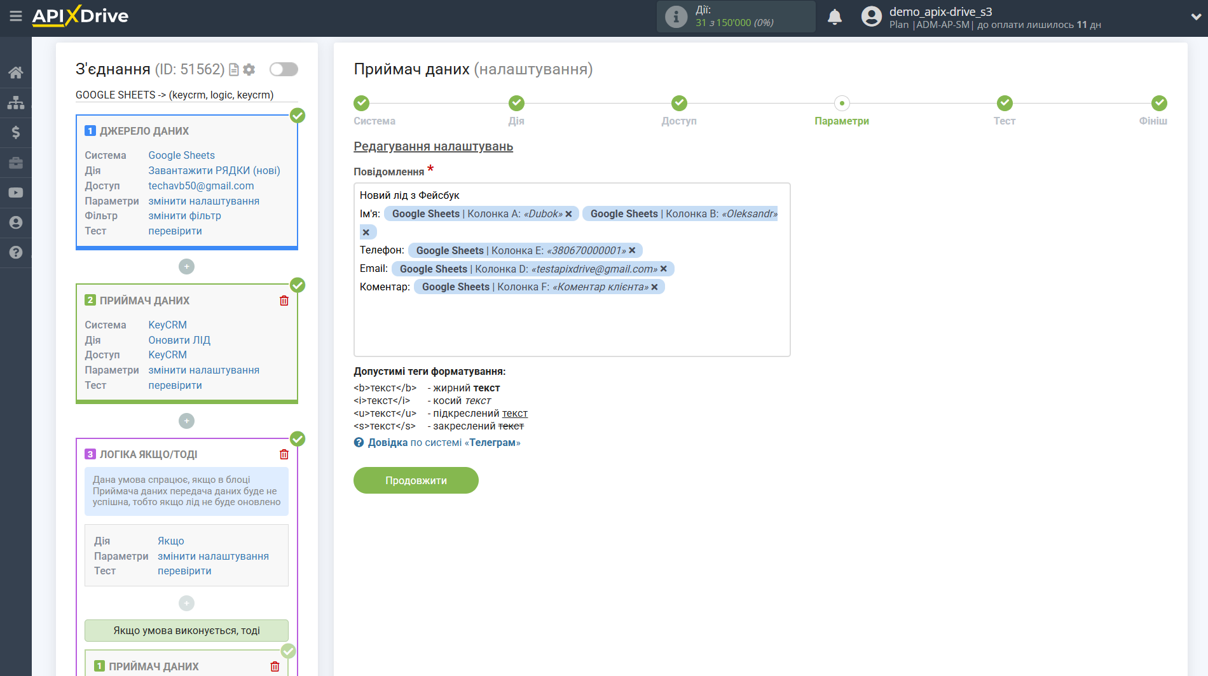Open the billing dollar sidebar icon
This screenshot has width=1208, height=676.
(x=16, y=132)
